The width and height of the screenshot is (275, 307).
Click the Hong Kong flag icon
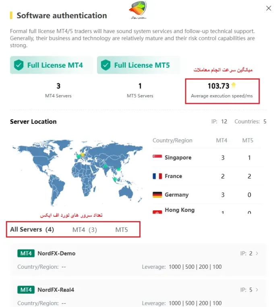(x=157, y=212)
